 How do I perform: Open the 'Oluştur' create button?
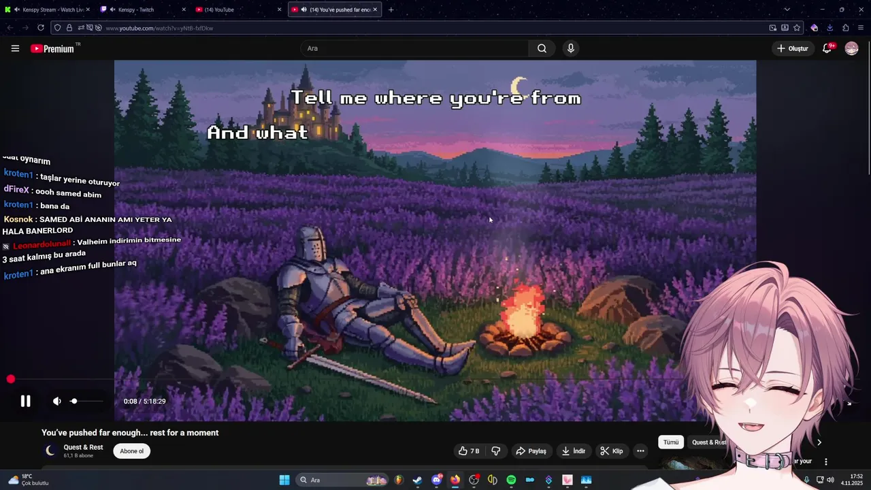pyautogui.click(x=793, y=48)
